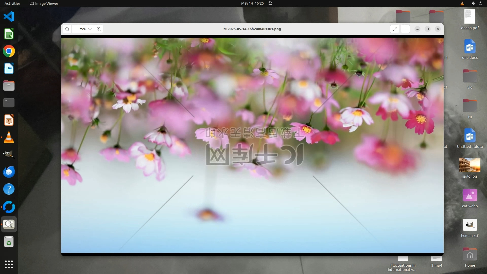Show the applications grid
The height and width of the screenshot is (274, 487).
click(9, 264)
